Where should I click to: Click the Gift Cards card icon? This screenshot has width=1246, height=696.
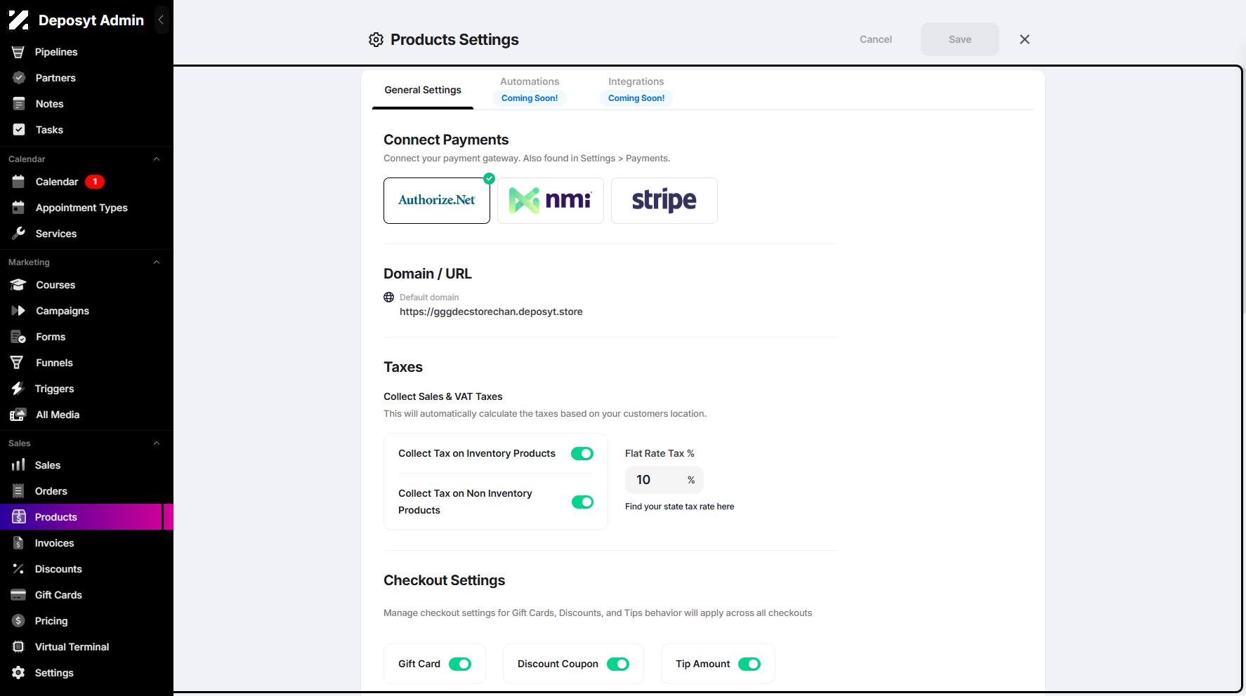[x=18, y=595]
